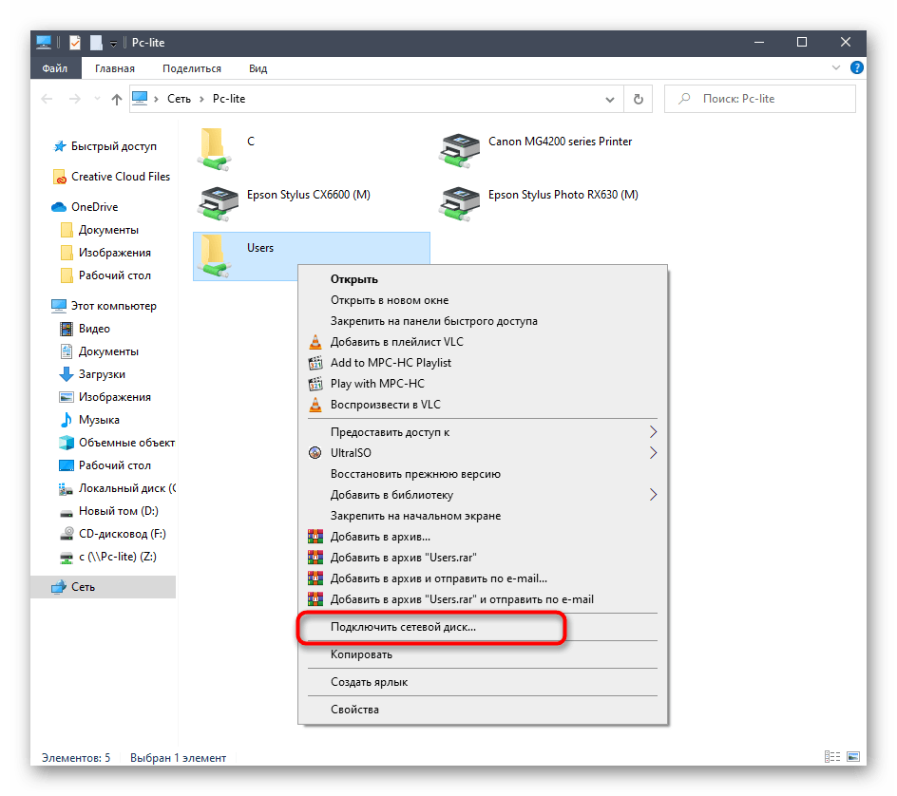Expand the UltraISO submenu
897x796 pixels.
coord(653,453)
